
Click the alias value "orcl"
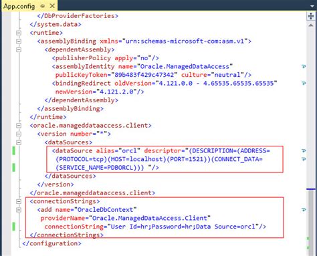pos(129,151)
